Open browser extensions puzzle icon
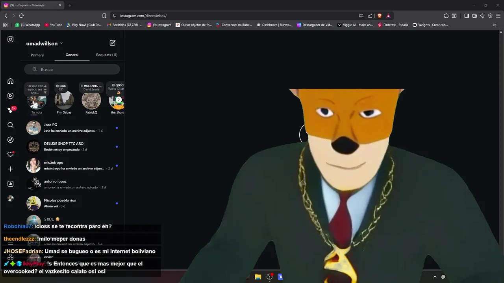 click(x=446, y=16)
